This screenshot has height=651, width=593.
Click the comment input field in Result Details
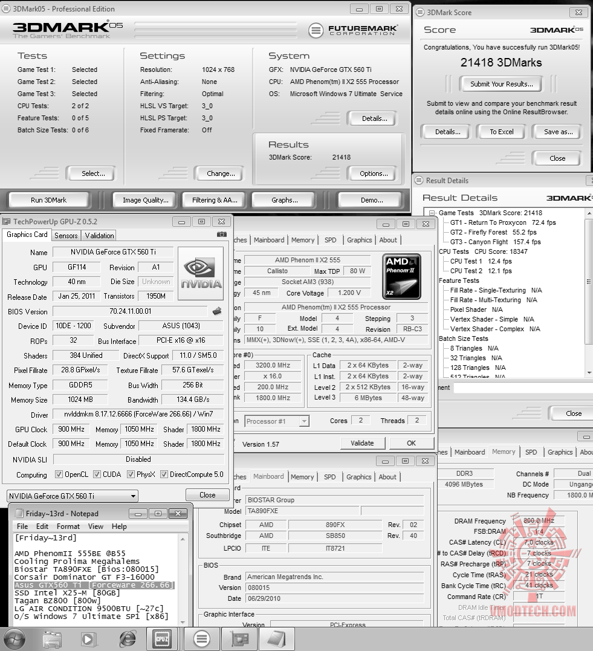523,388
